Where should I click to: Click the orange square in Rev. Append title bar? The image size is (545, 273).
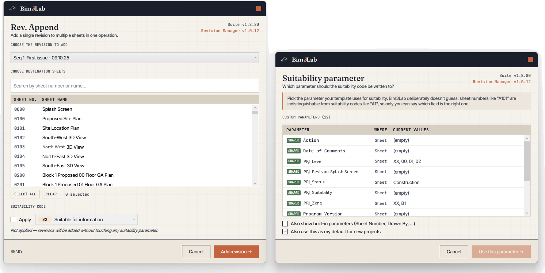point(259,8)
